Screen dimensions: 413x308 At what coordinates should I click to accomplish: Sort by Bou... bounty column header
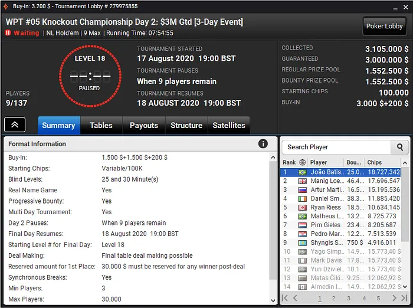354,162
